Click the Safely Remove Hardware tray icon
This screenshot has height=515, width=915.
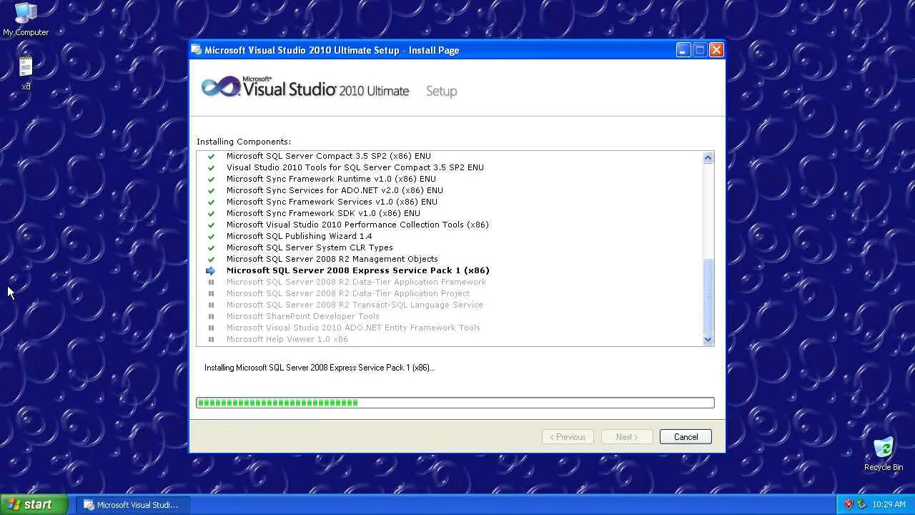(x=862, y=504)
